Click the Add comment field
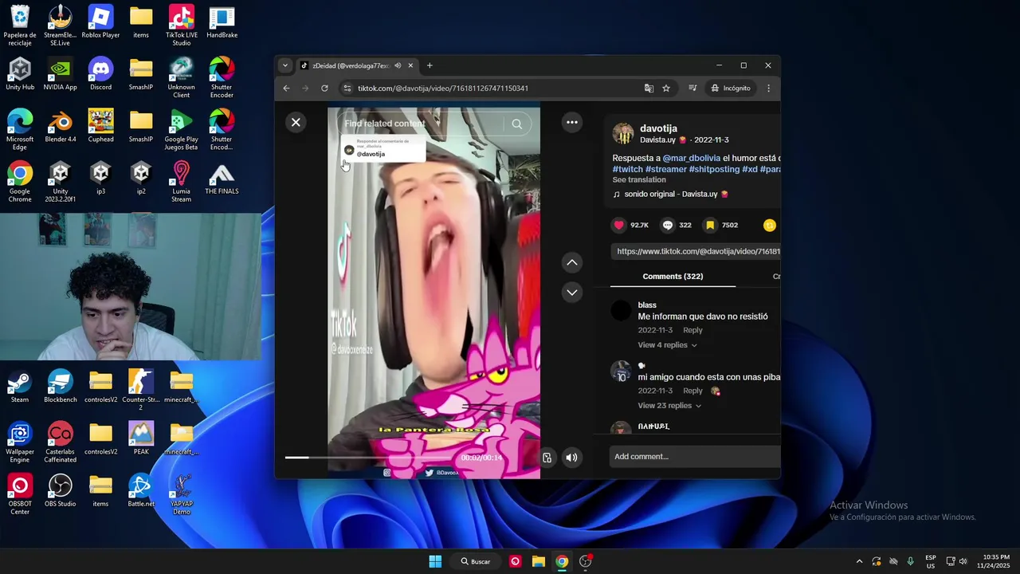This screenshot has height=574, width=1020. click(695, 457)
